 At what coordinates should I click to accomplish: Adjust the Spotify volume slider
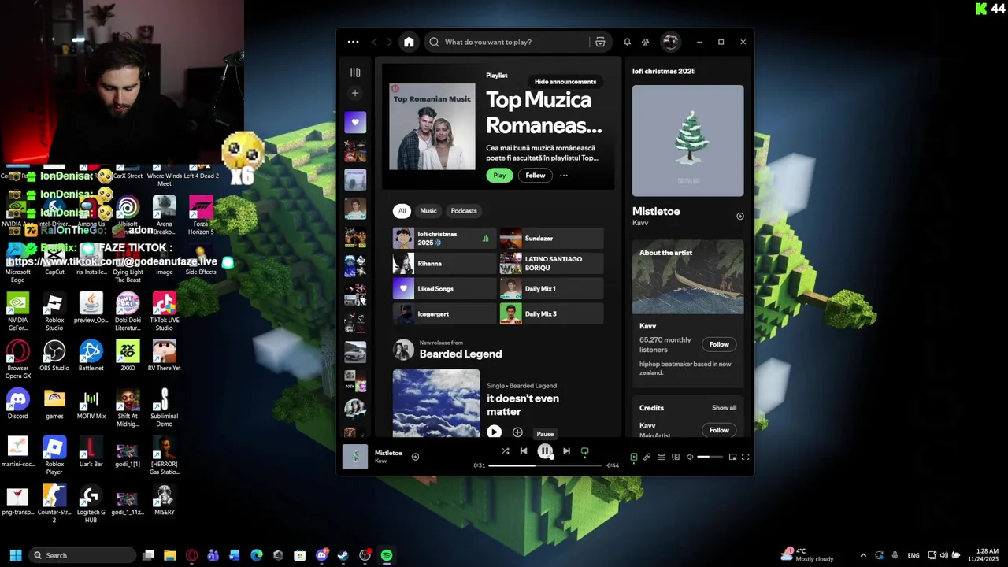pos(710,457)
